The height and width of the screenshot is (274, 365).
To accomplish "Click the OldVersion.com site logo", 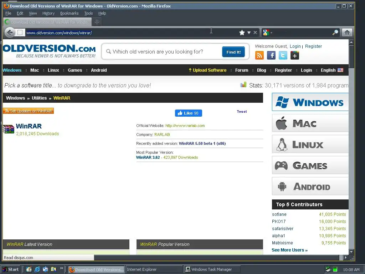I will click(x=49, y=51).
